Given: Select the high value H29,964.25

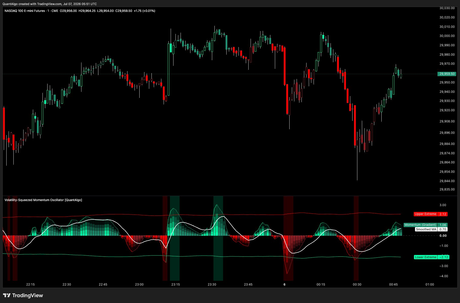Looking at the screenshot, I should [87, 11].
